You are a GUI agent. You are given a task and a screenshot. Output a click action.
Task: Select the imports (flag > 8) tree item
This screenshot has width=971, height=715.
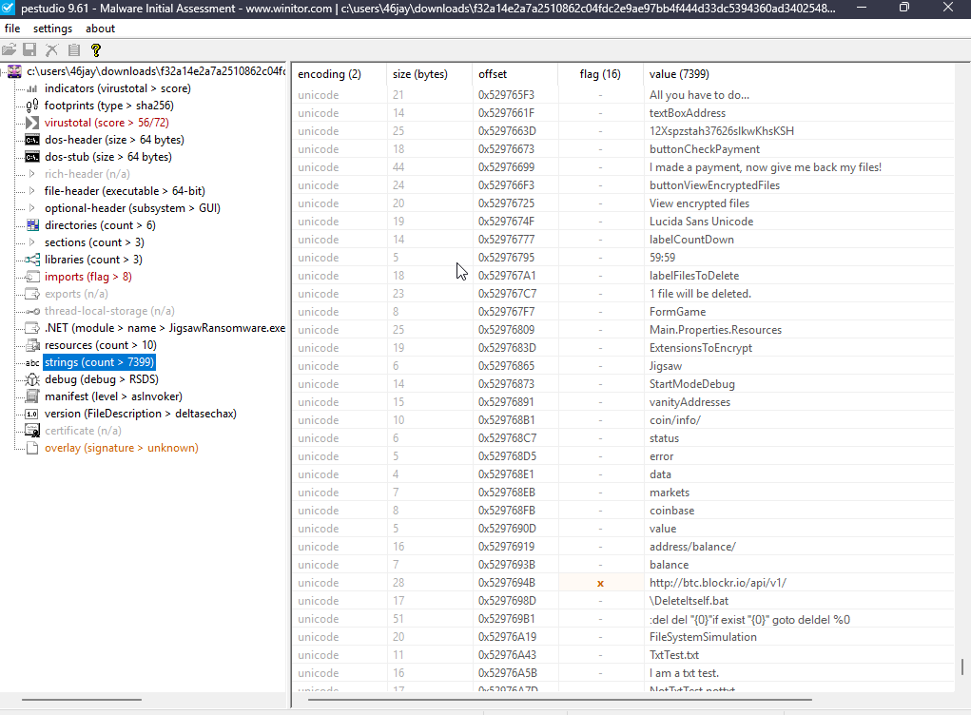pos(87,277)
